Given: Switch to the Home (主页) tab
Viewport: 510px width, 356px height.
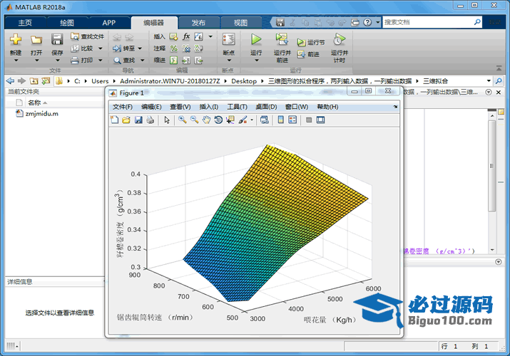Looking at the screenshot, I should point(25,23).
